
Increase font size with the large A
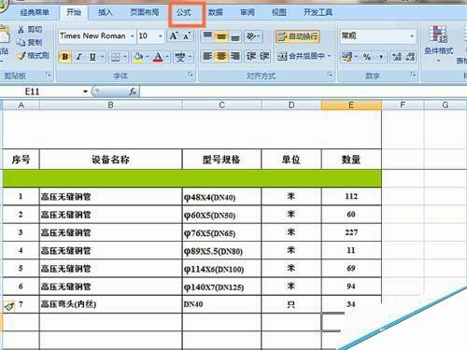tap(174, 36)
